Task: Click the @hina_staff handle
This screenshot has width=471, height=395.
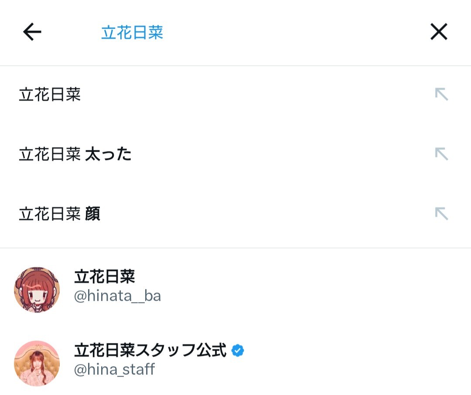Action: 114,370
